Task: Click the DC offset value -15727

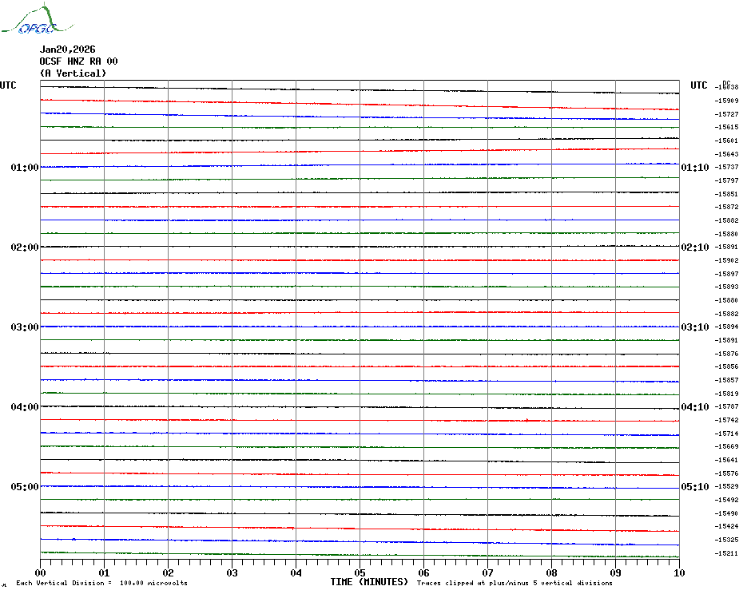Action: [726, 114]
